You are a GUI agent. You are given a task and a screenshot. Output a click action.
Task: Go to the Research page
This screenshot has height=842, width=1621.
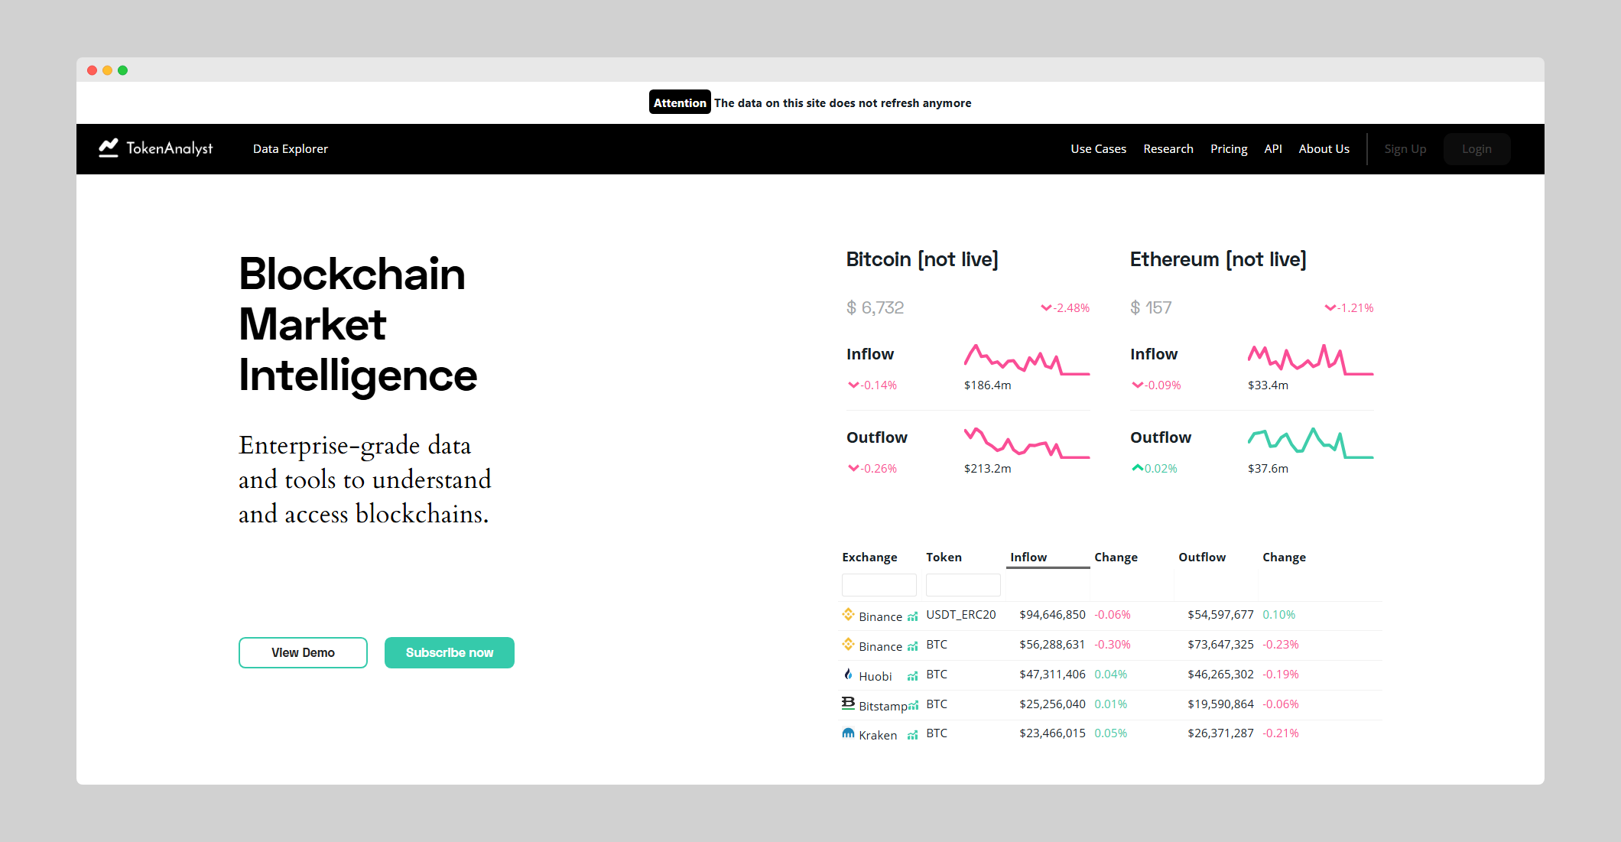[1168, 149]
